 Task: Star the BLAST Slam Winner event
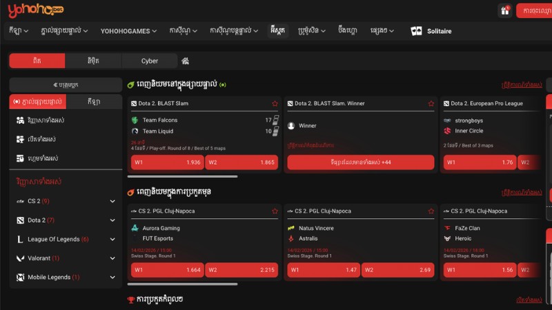(431, 103)
